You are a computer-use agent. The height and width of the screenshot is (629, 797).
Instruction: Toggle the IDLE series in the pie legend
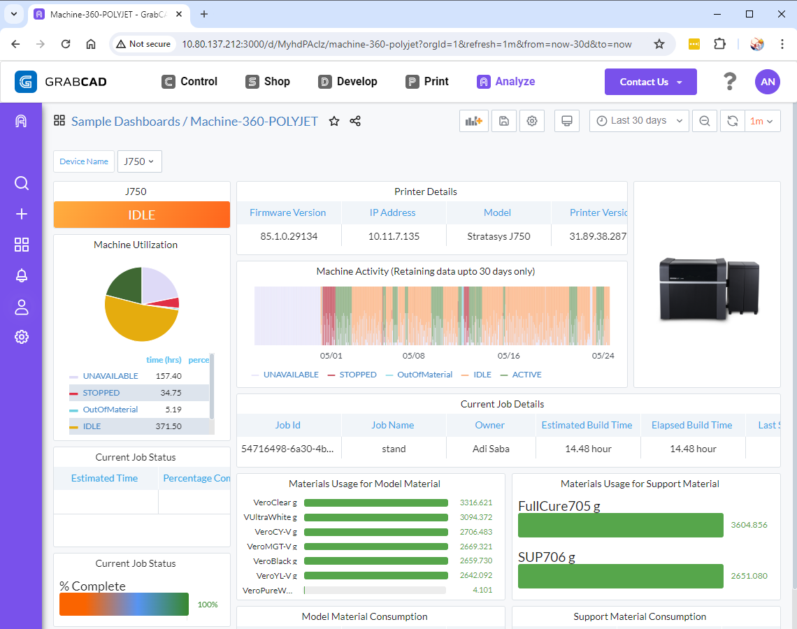tap(92, 426)
